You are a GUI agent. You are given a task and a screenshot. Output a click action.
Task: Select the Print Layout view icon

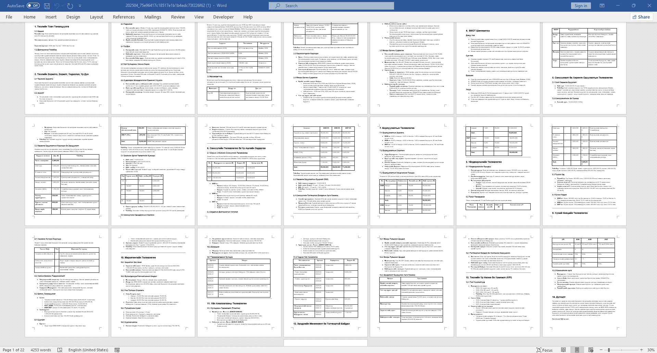point(577,350)
